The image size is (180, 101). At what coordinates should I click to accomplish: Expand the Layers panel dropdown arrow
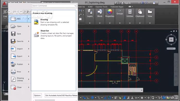click(90, 23)
